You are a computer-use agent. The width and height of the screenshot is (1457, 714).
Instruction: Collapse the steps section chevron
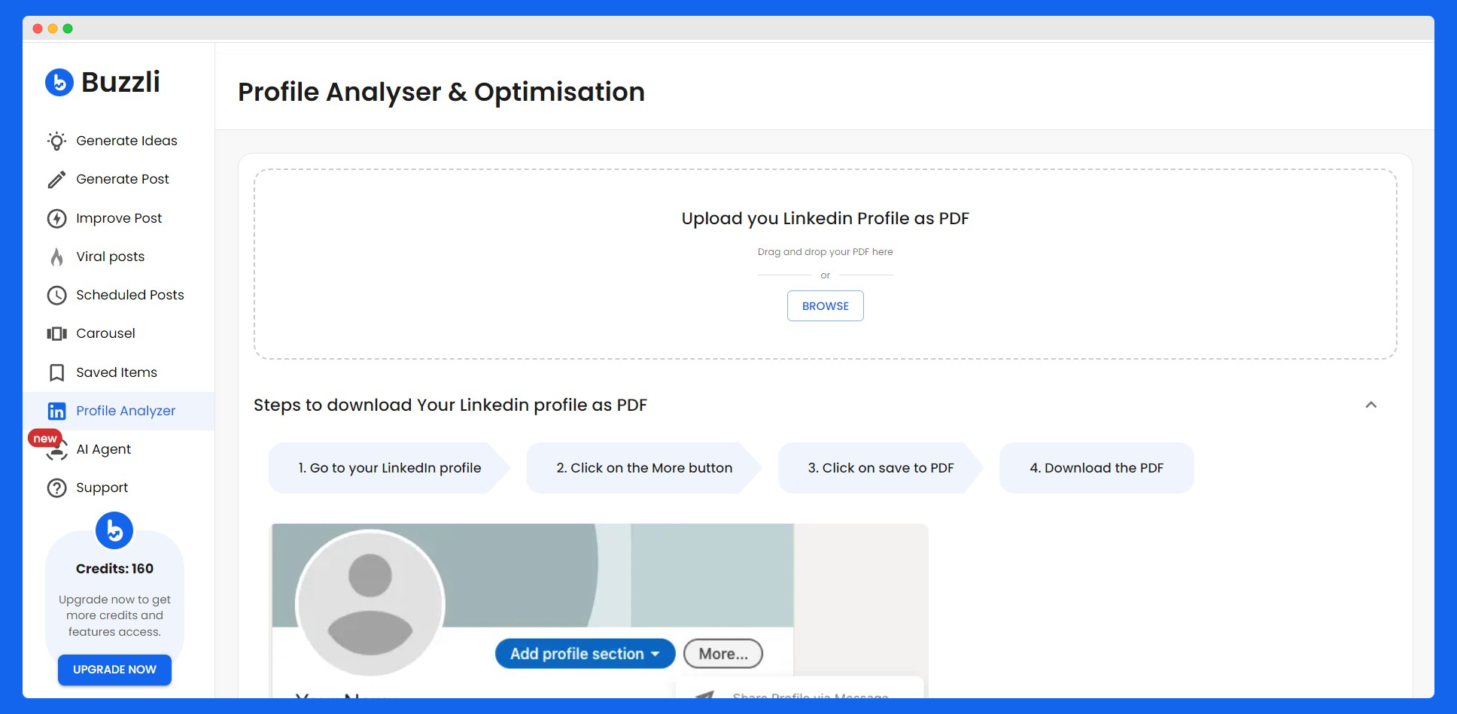1371,405
